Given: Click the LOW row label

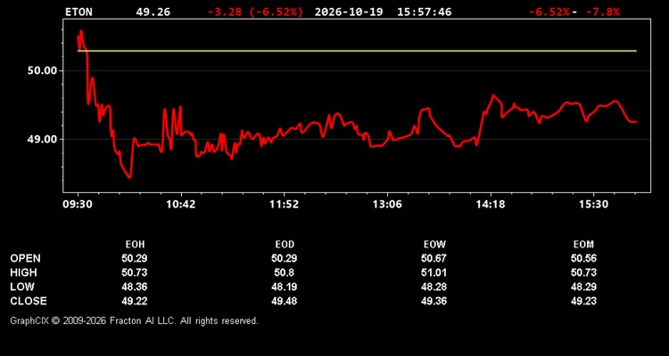Looking at the screenshot, I should point(22,287).
